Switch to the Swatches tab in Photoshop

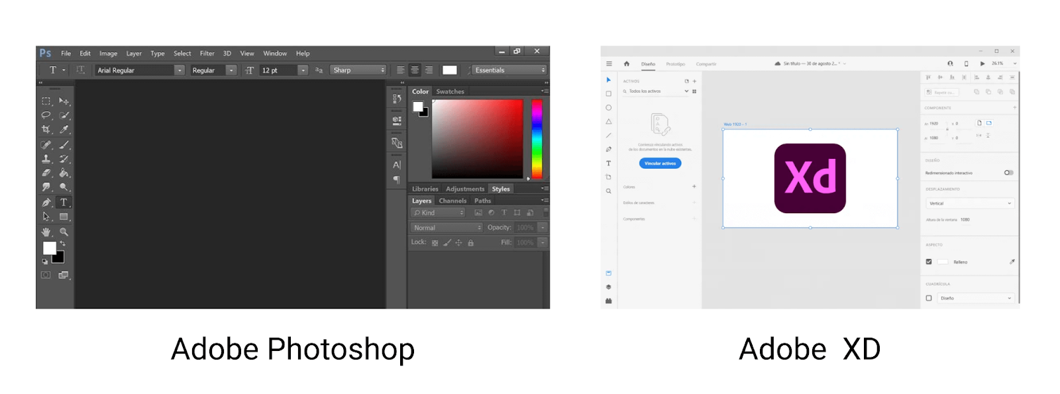click(450, 91)
